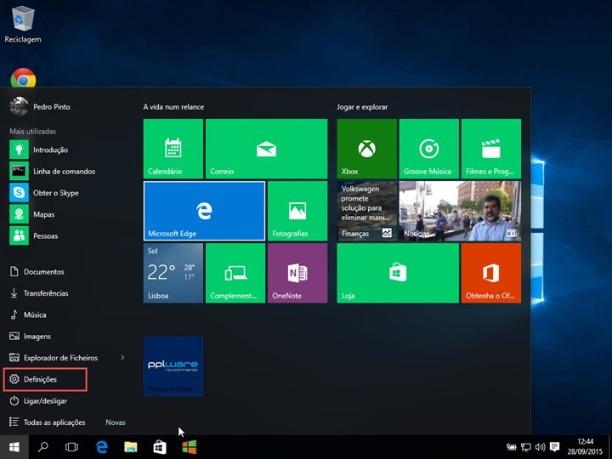Viewport: 612px width, 459px height.
Task: Open the Finanças news tile
Action: pos(366,211)
